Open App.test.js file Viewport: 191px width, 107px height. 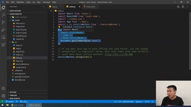pyautogui.click(x=20, y=51)
